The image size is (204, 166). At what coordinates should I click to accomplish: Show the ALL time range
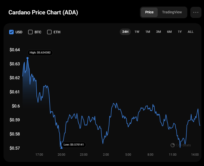point(191,32)
